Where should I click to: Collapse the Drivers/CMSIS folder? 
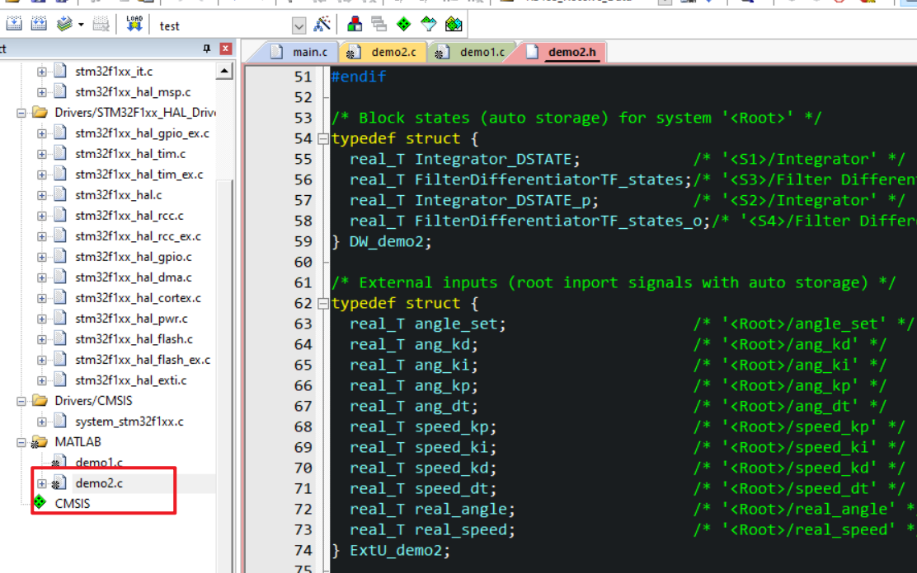click(x=21, y=401)
